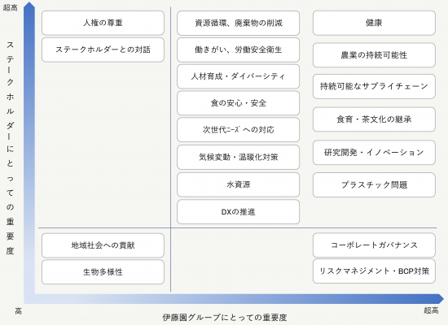The height and width of the screenshot is (325, 448).
Task: Click 地域社会への貢献 box
Action: 103,245
